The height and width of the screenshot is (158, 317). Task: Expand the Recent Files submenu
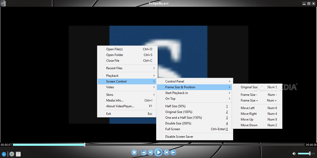128,68
